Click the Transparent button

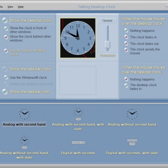[x=107, y=55]
